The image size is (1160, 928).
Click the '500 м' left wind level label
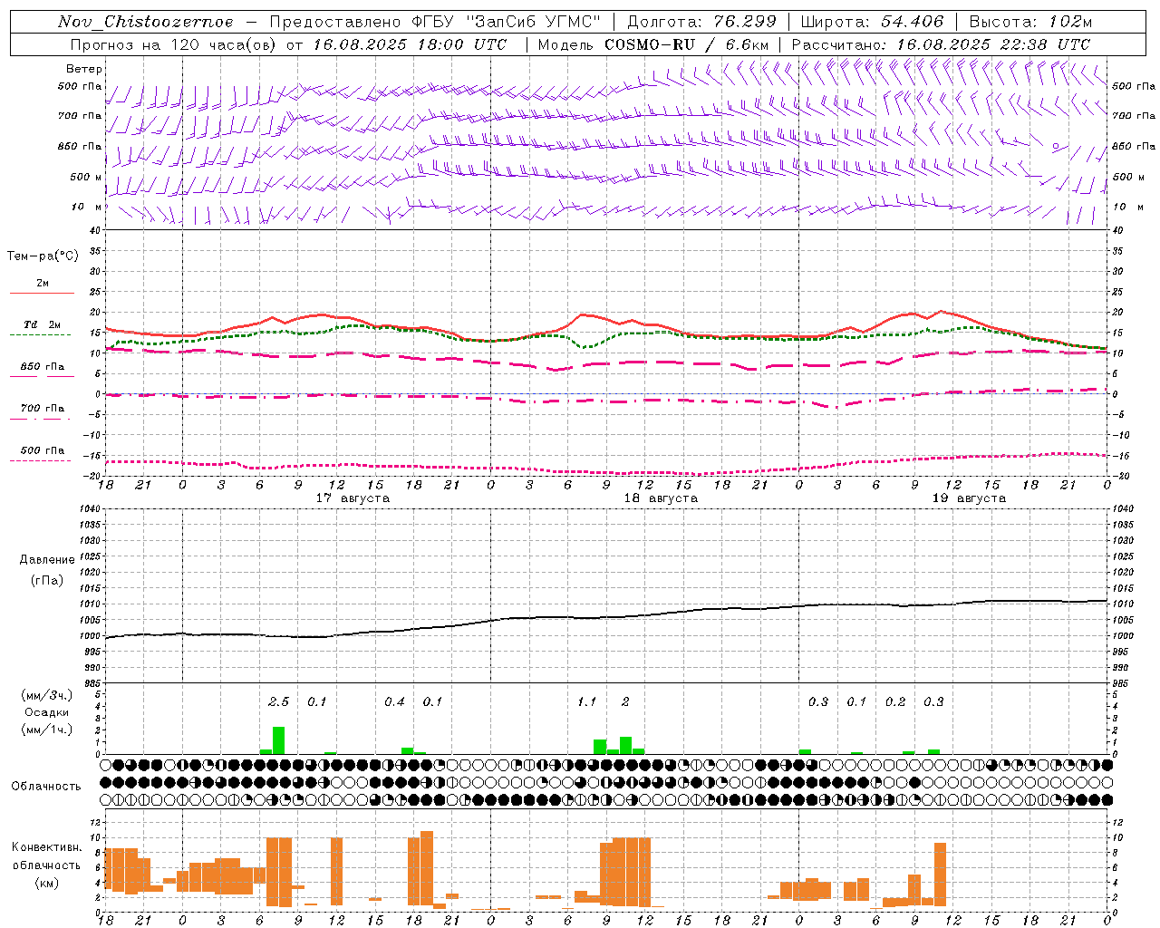click(x=86, y=178)
